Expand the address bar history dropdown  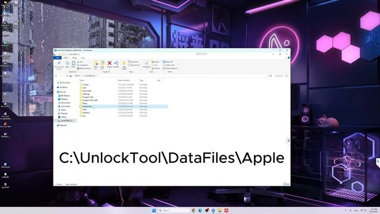tap(268, 75)
